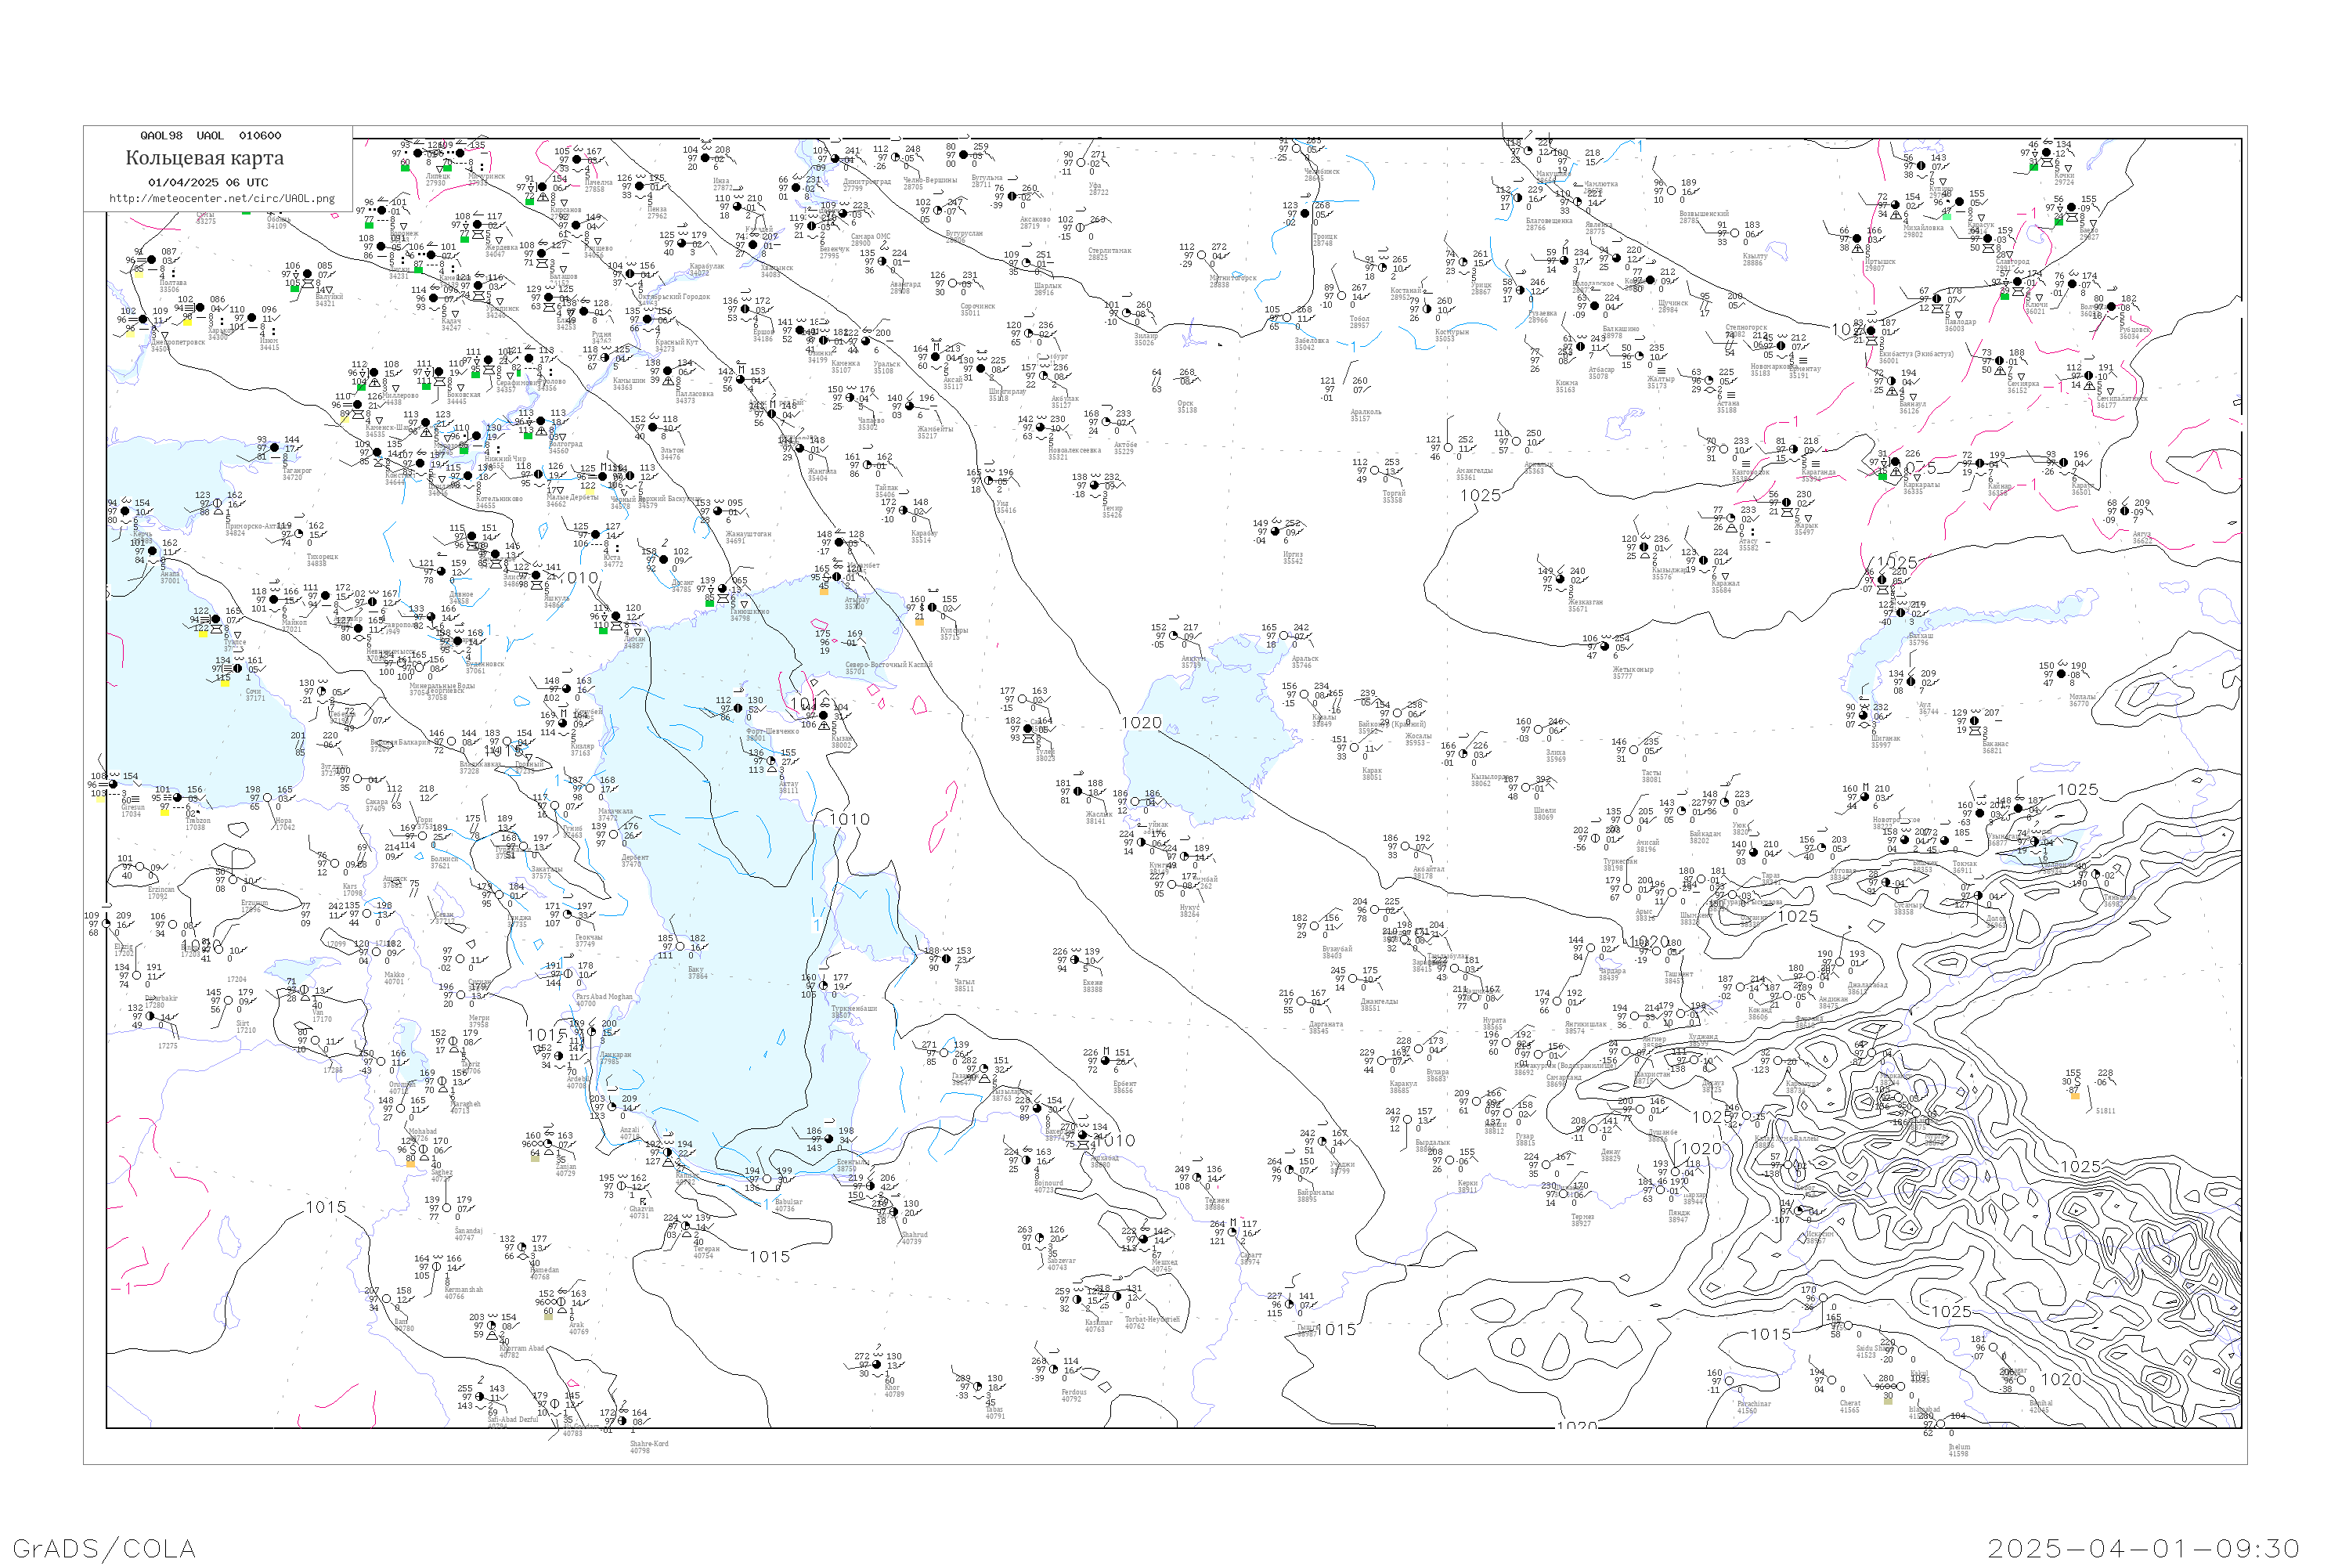
Task: Click the Атырау 35700 station circle
Action: [x=838, y=577]
